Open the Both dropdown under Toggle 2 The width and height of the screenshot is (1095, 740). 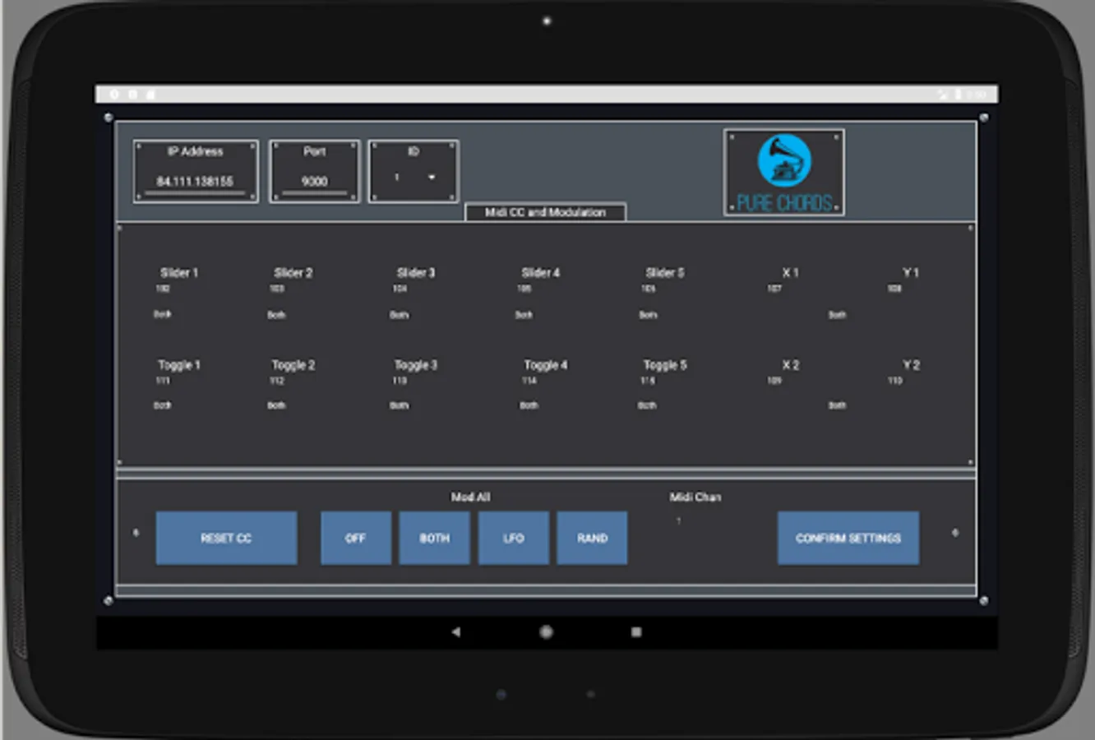point(276,405)
